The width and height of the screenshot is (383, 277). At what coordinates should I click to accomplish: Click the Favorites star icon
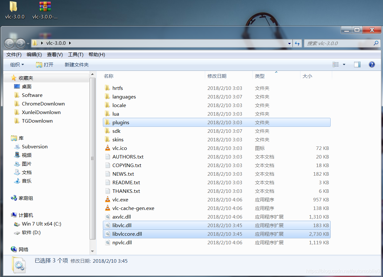coord(14,78)
